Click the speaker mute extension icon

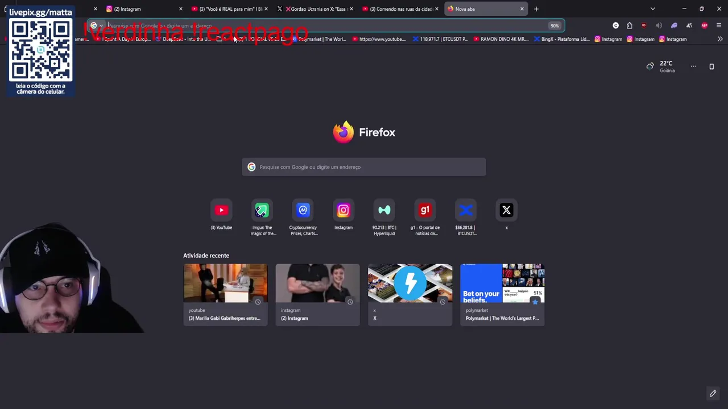659,26
